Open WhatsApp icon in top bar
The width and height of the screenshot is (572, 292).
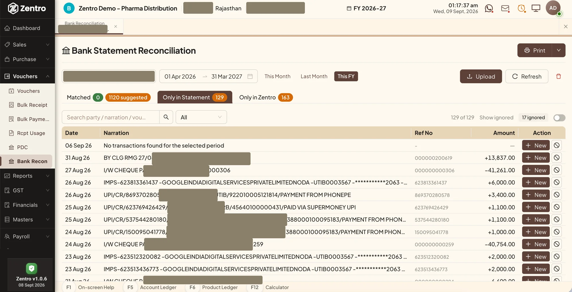click(x=489, y=9)
